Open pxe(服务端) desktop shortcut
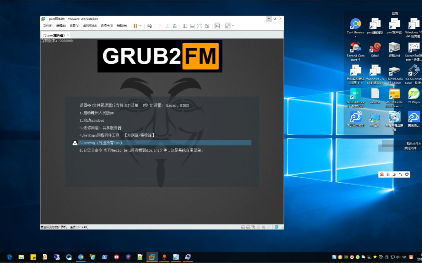The width and height of the screenshot is (422, 263). (375, 26)
